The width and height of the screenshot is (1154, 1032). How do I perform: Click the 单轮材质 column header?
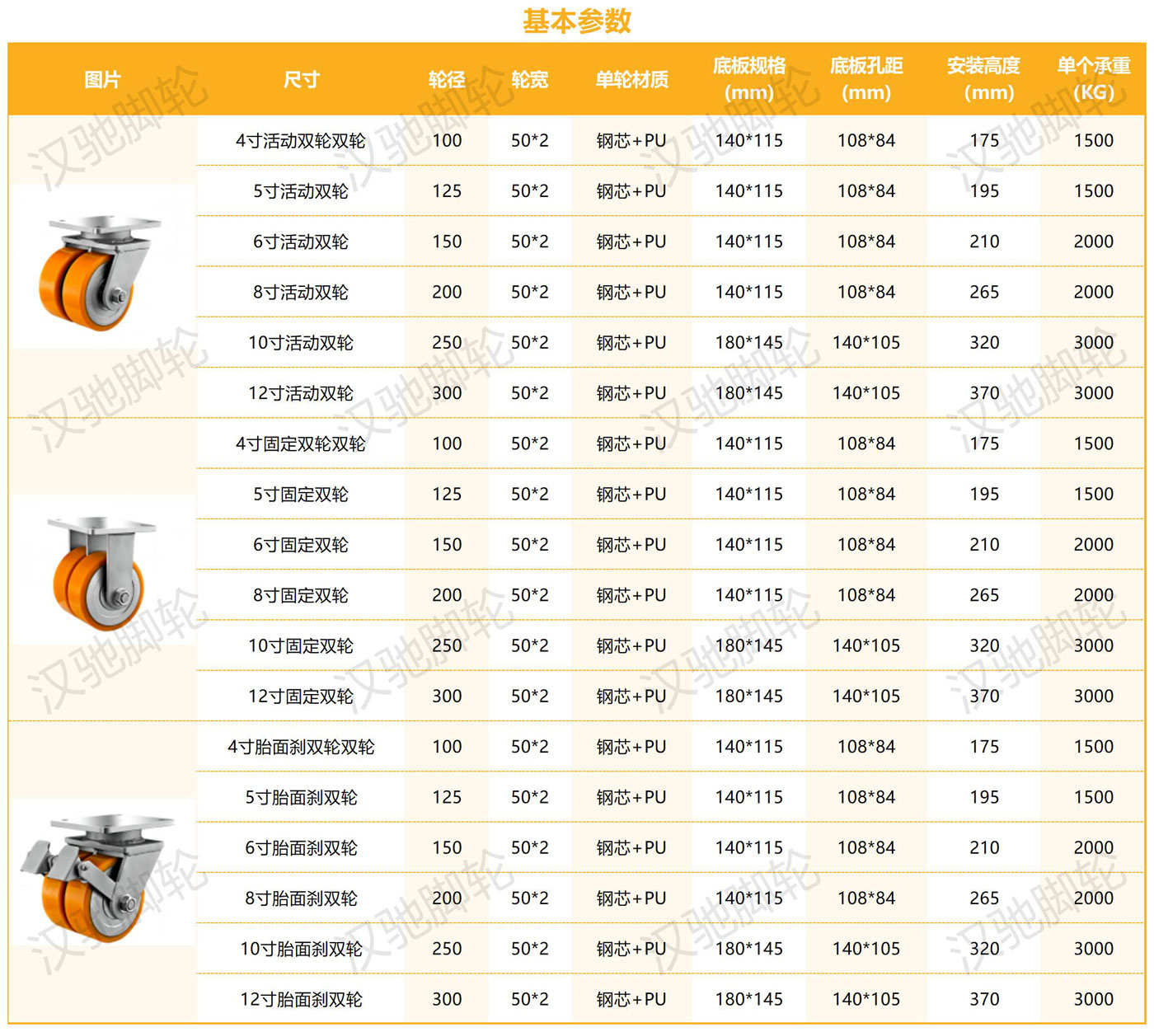633,80
